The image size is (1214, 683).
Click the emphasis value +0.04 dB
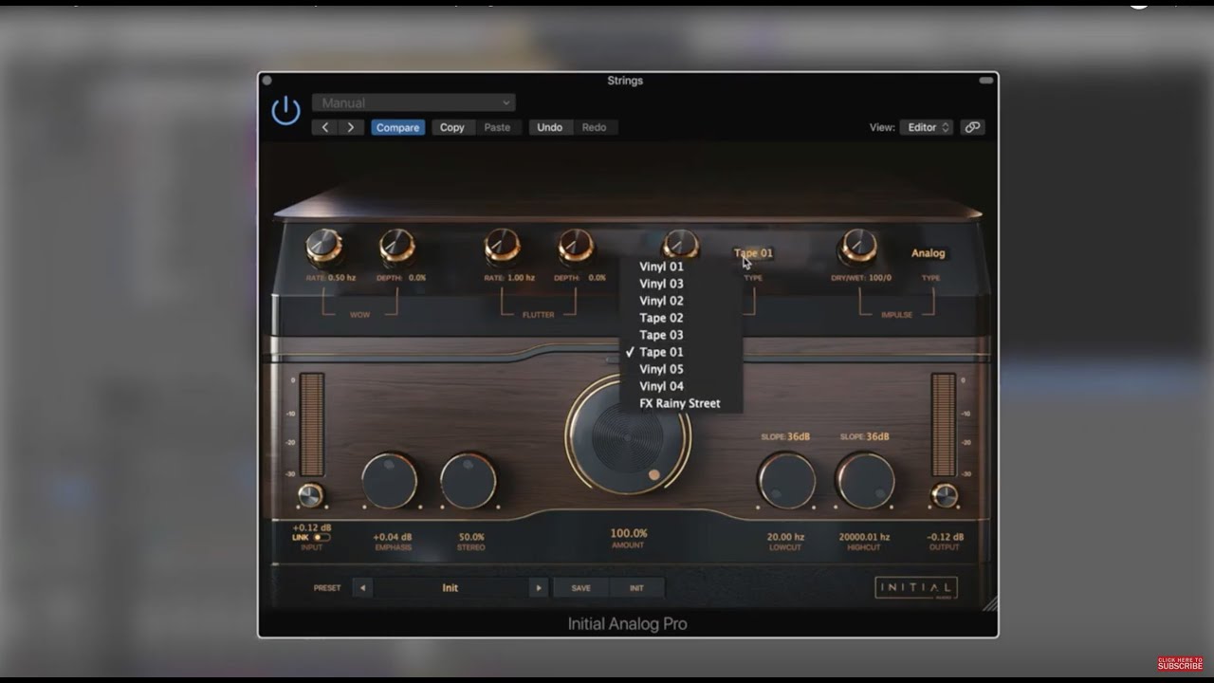point(393,537)
